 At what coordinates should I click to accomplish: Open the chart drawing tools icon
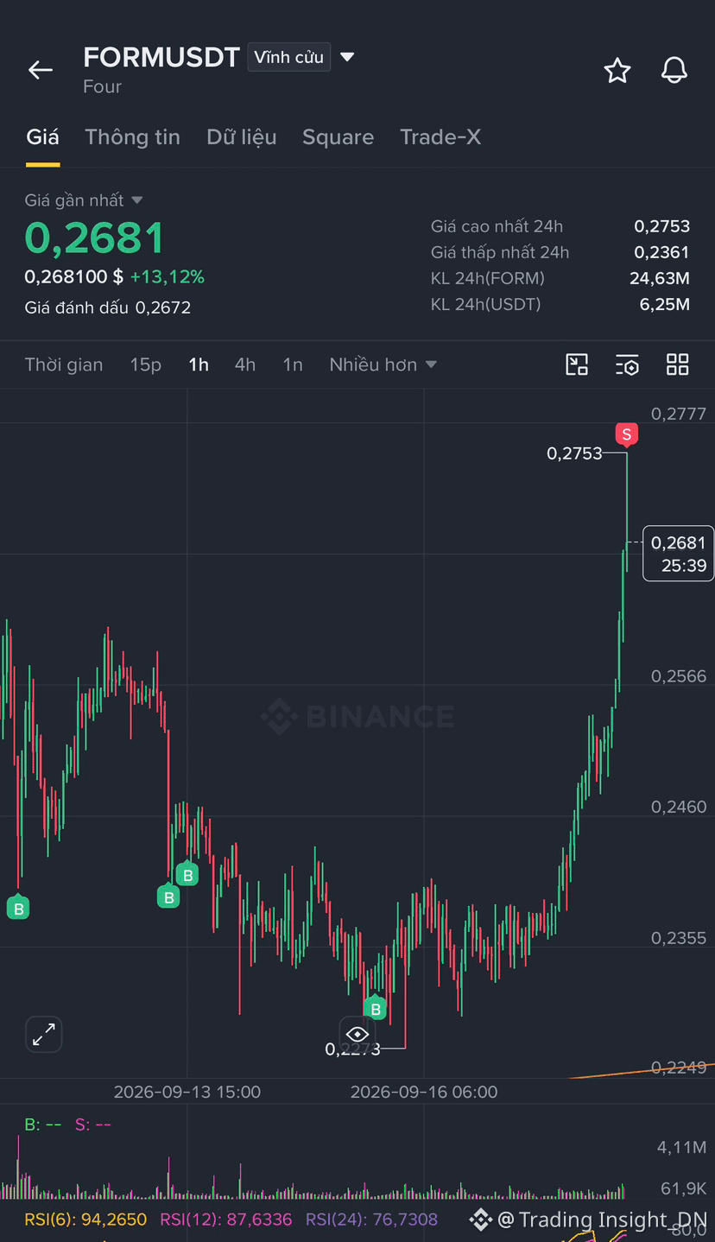point(577,364)
